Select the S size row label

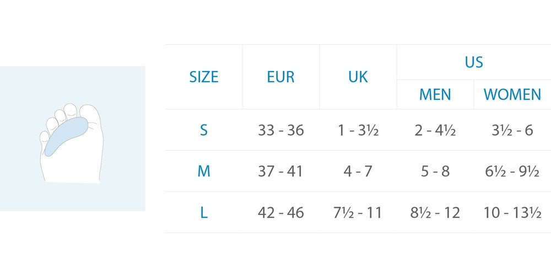pos(204,130)
